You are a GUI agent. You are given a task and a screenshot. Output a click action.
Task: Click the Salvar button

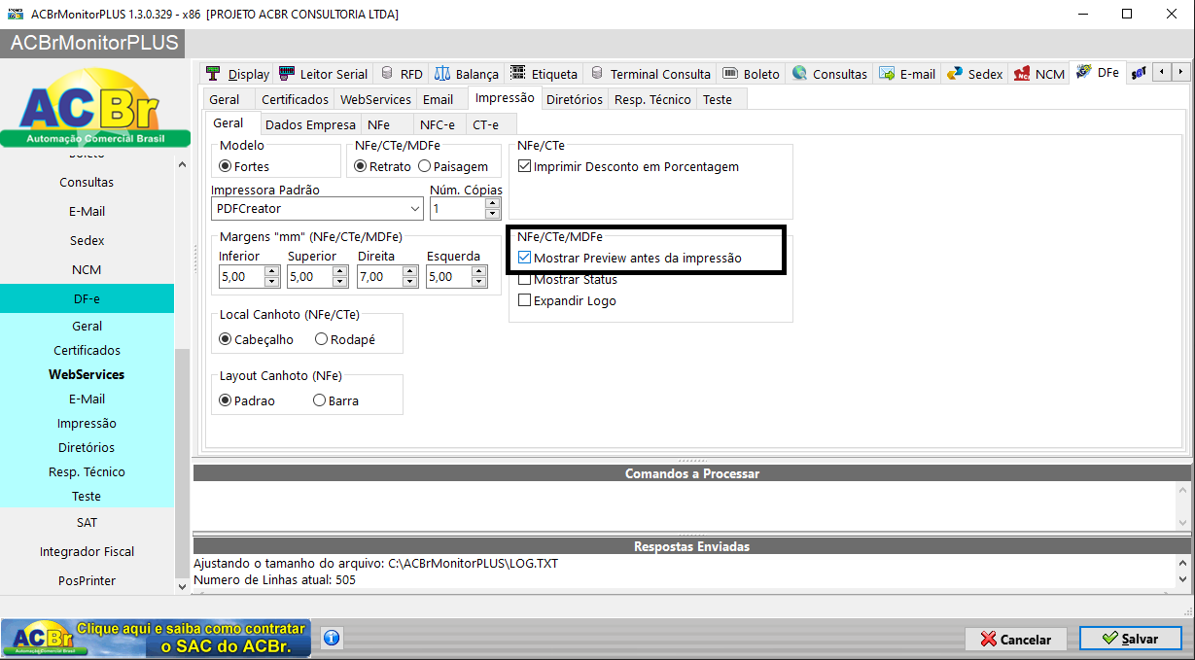(x=1131, y=639)
